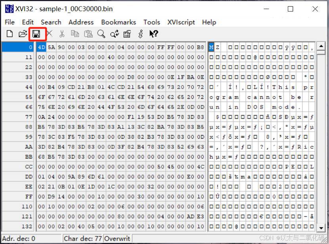The height and width of the screenshot is (244, 329).
Task: Select hex byte F1 in row 77
Action: point(131,117)
